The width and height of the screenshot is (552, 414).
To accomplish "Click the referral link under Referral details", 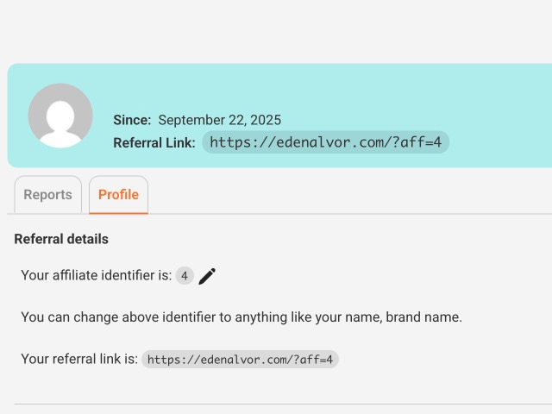I will click(240, 360).
